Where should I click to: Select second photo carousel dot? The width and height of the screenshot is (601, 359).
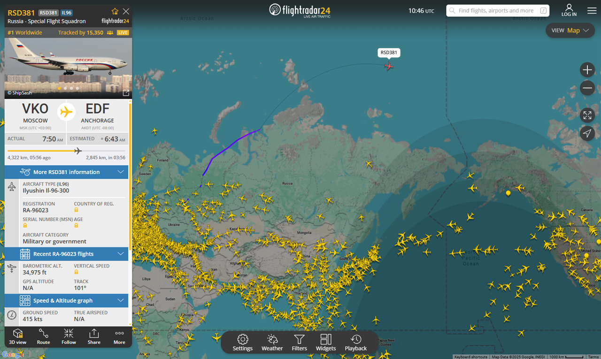(65, 88)
